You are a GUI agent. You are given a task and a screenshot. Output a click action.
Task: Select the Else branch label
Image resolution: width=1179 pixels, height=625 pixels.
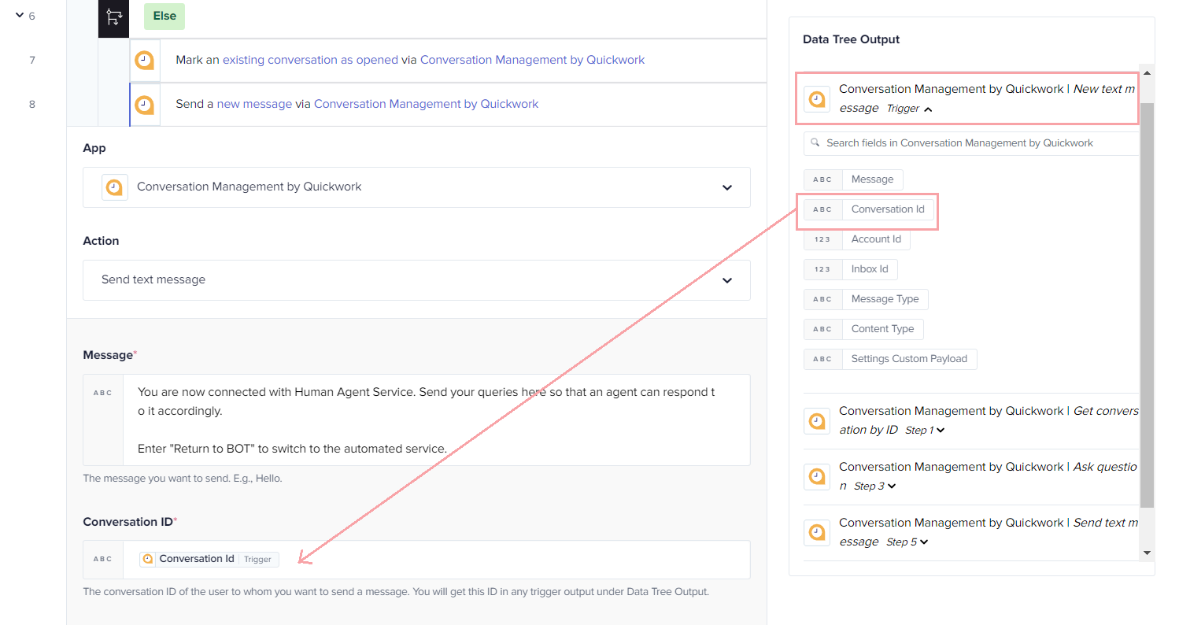[164, 16]
